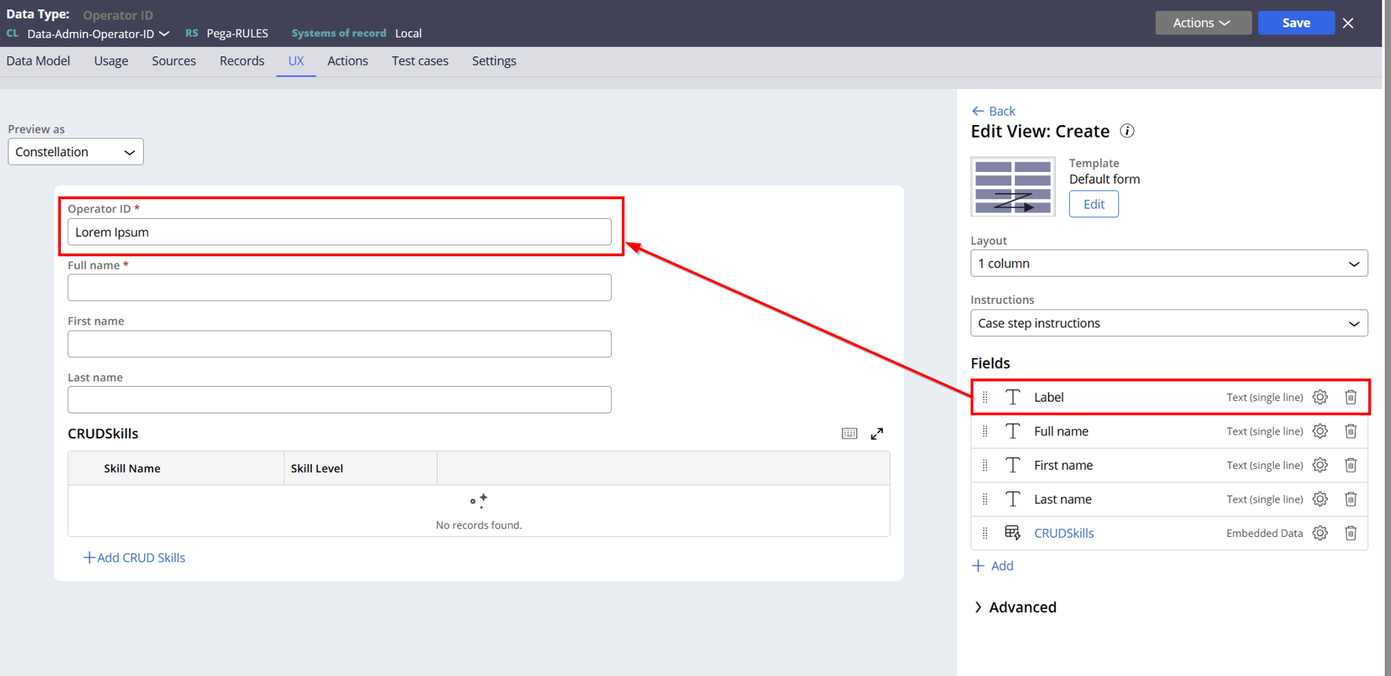Switch to the Settings tab
Viewport: 1391px width, 676px height.
coord(494,61)
